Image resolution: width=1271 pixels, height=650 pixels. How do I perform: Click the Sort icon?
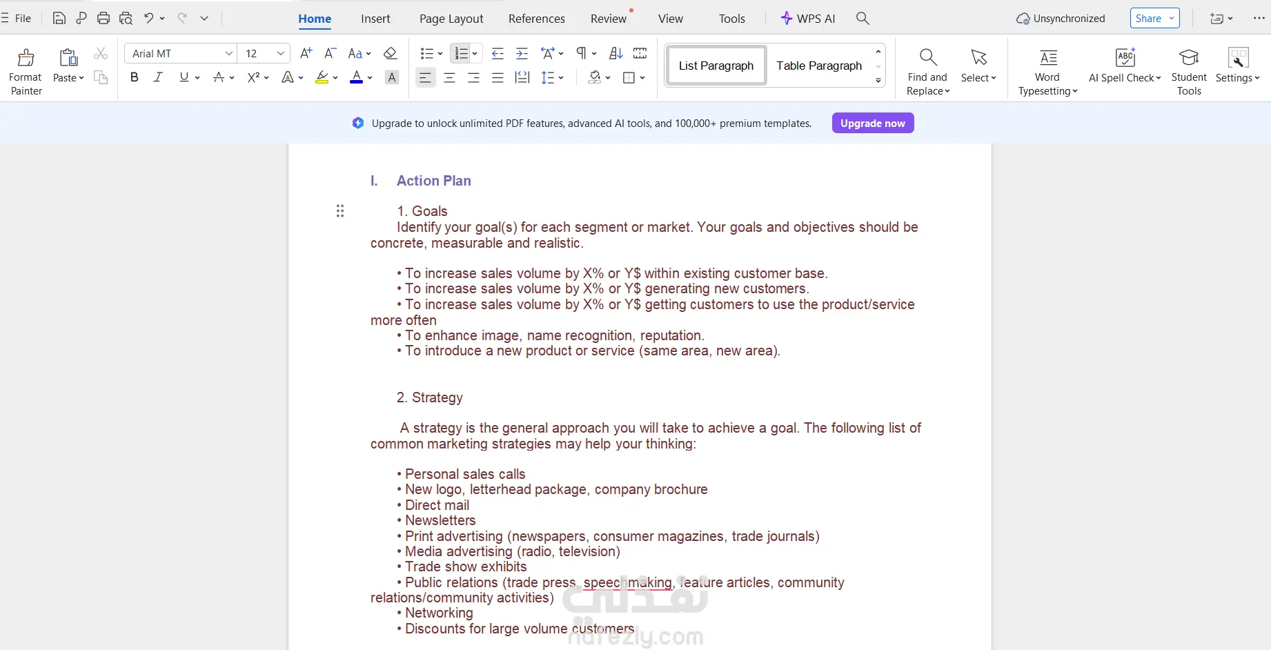pyautogui.click(x=616, y=53)
